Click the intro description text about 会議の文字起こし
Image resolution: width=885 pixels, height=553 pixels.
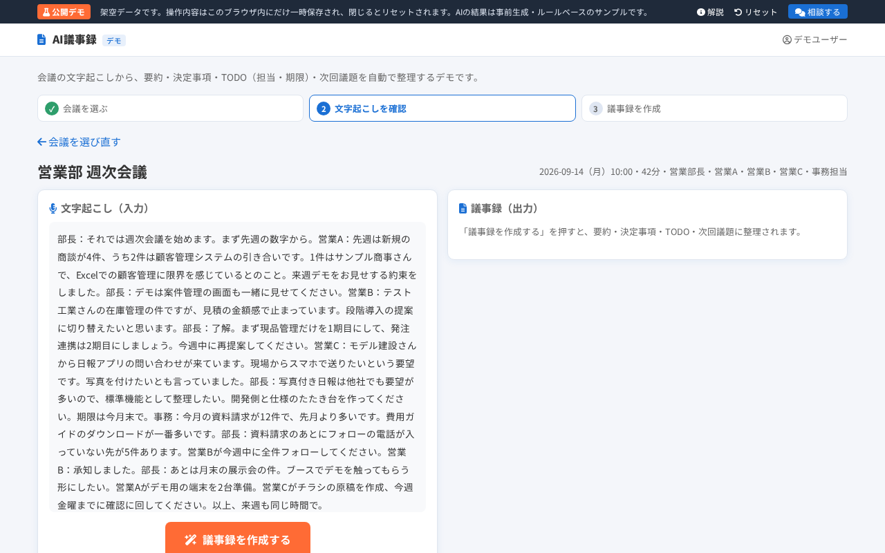pyautogui.click(x=259, y=77)
